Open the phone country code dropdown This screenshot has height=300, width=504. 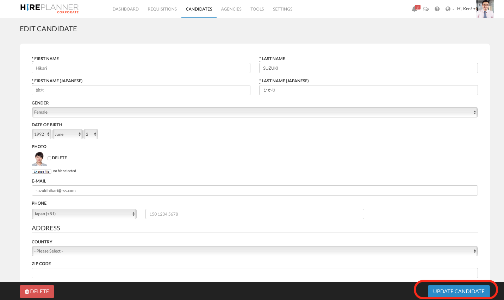[x=84, y=214]
